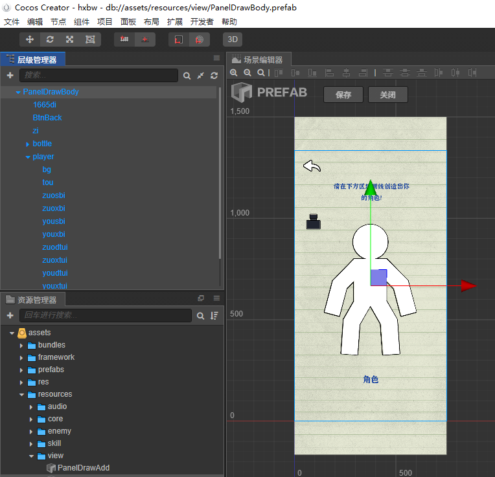Image resolution: width=495 pixels, height=477 pixels.
Task: Collapse all nodes in hierarchy
Action: coord(200,76)
